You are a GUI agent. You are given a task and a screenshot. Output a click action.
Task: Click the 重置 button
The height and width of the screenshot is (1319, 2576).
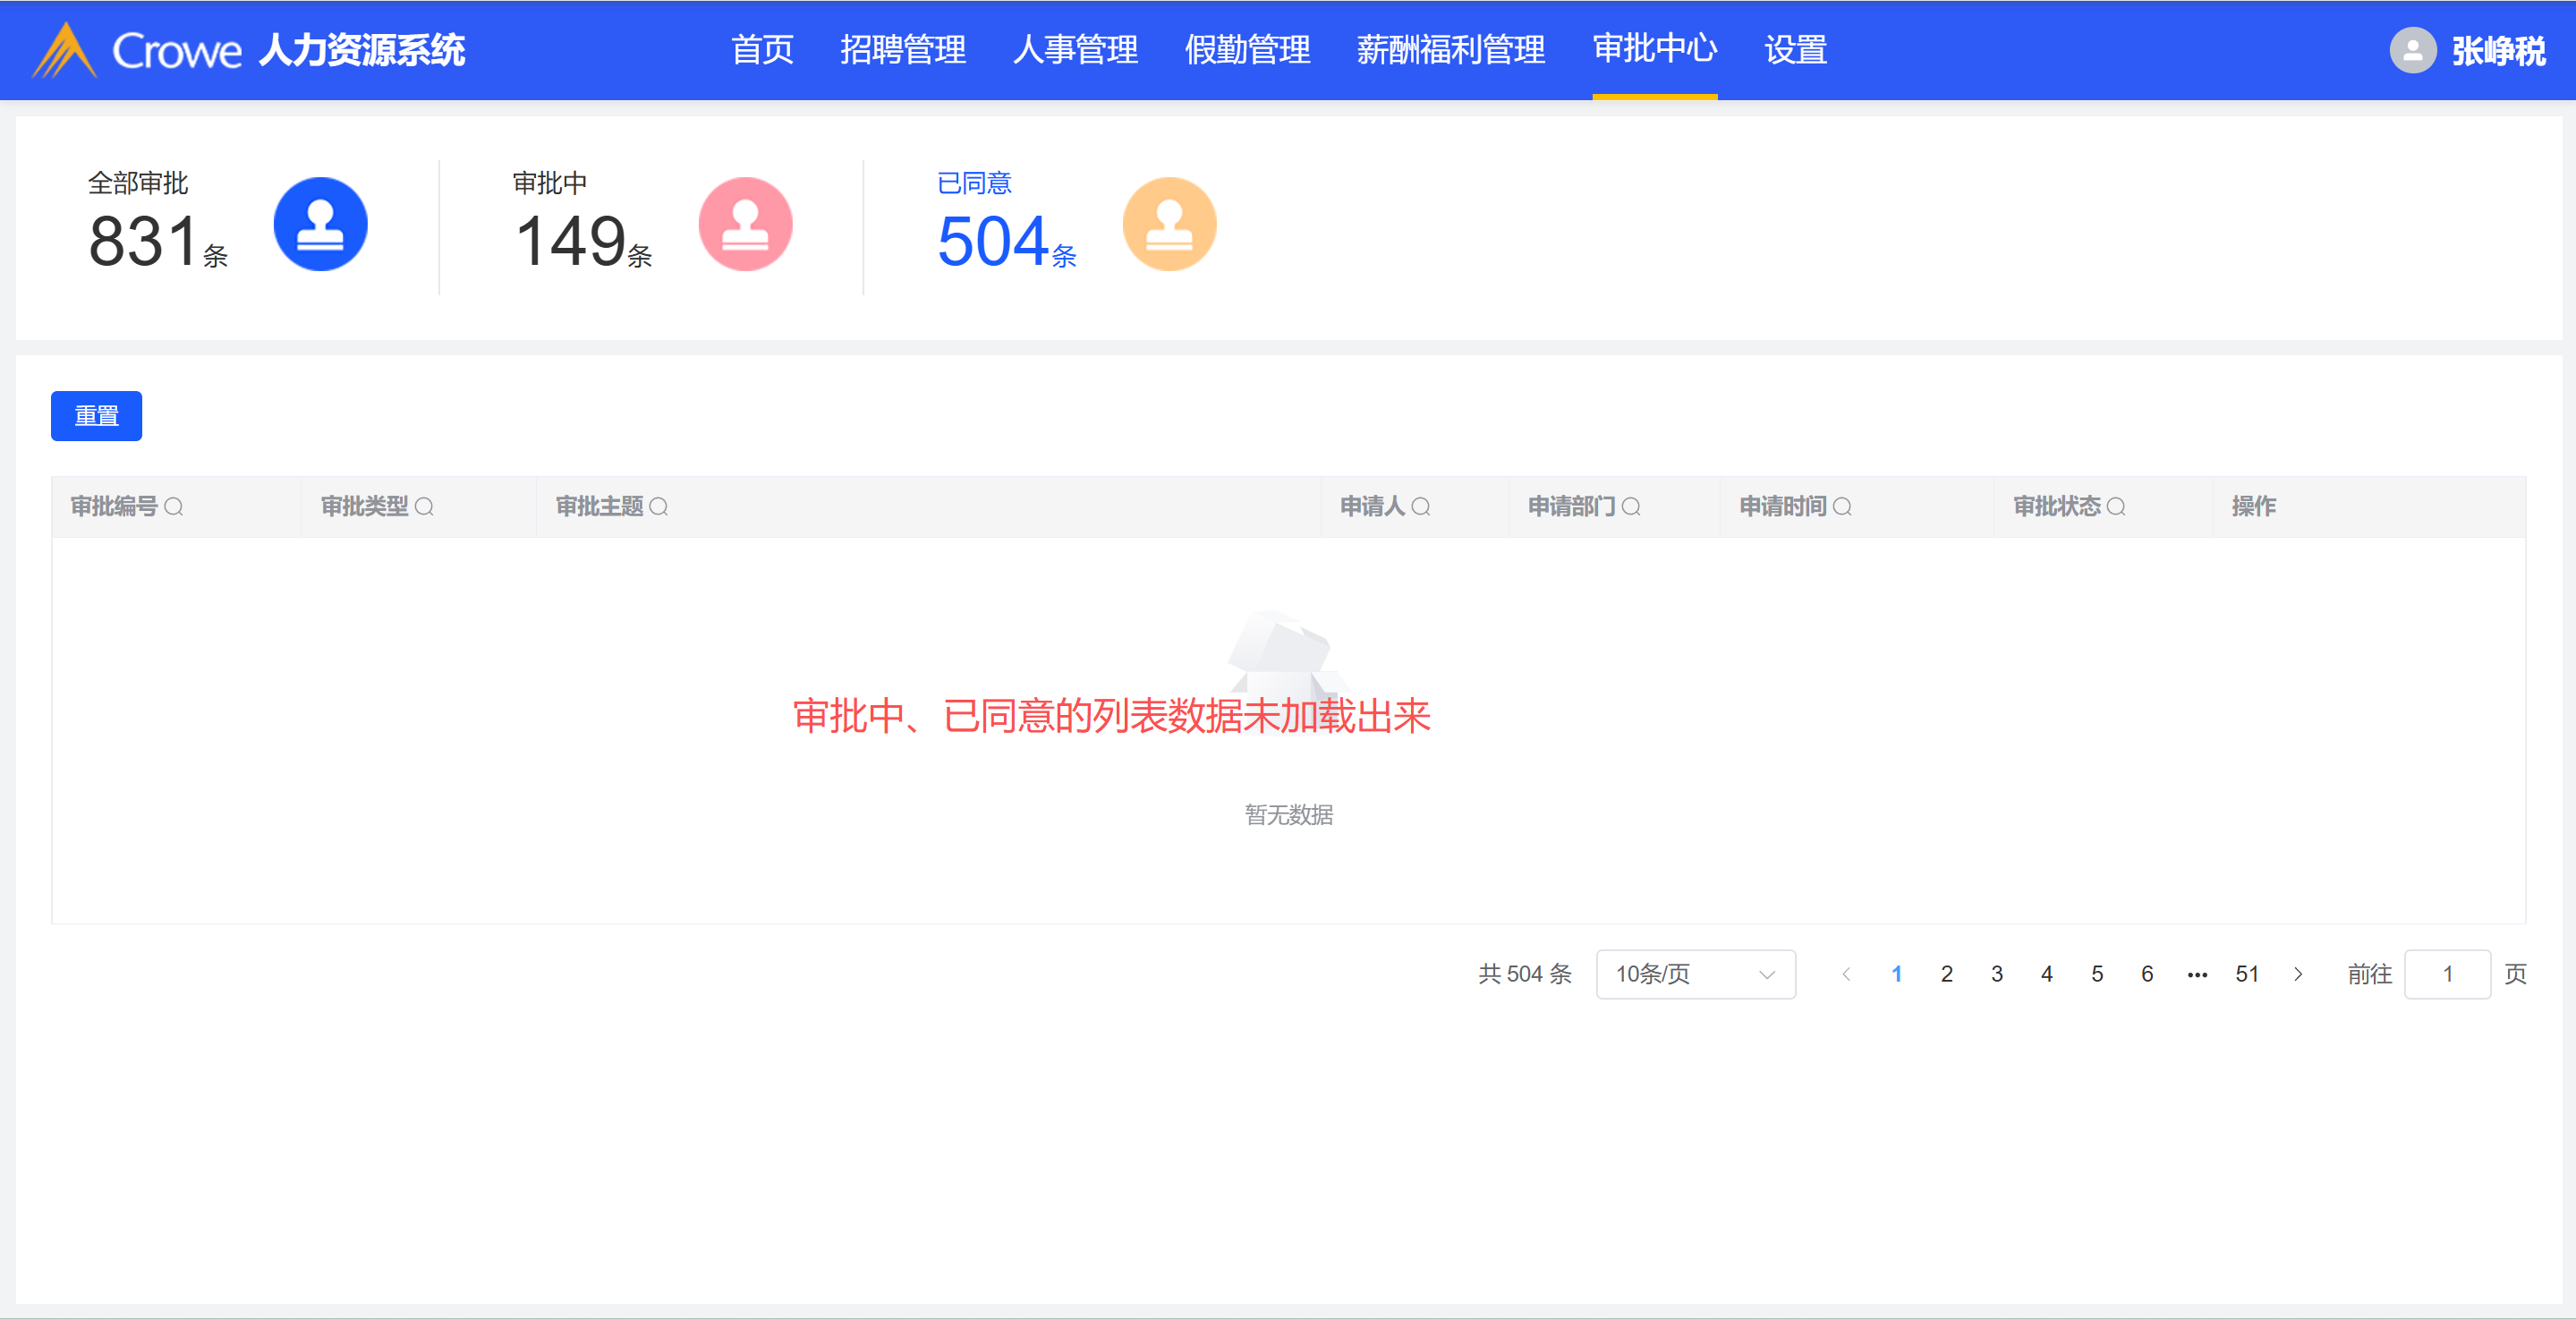click(x=96, y=416)
